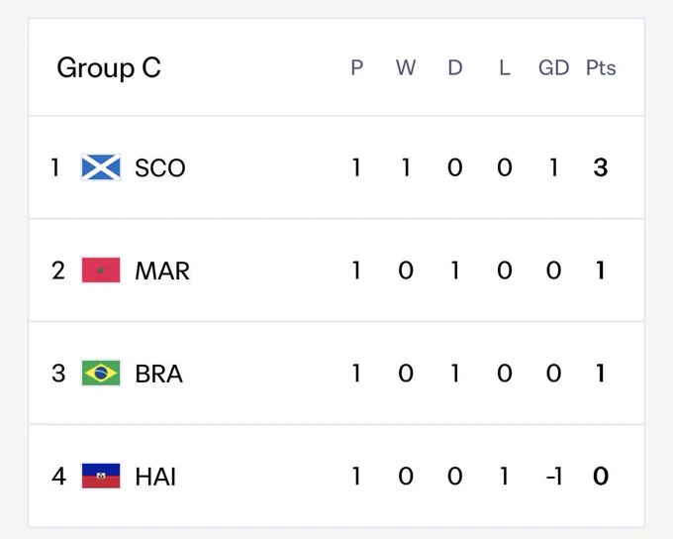Click the Morocco flag icon

click(x=101, y=269)
